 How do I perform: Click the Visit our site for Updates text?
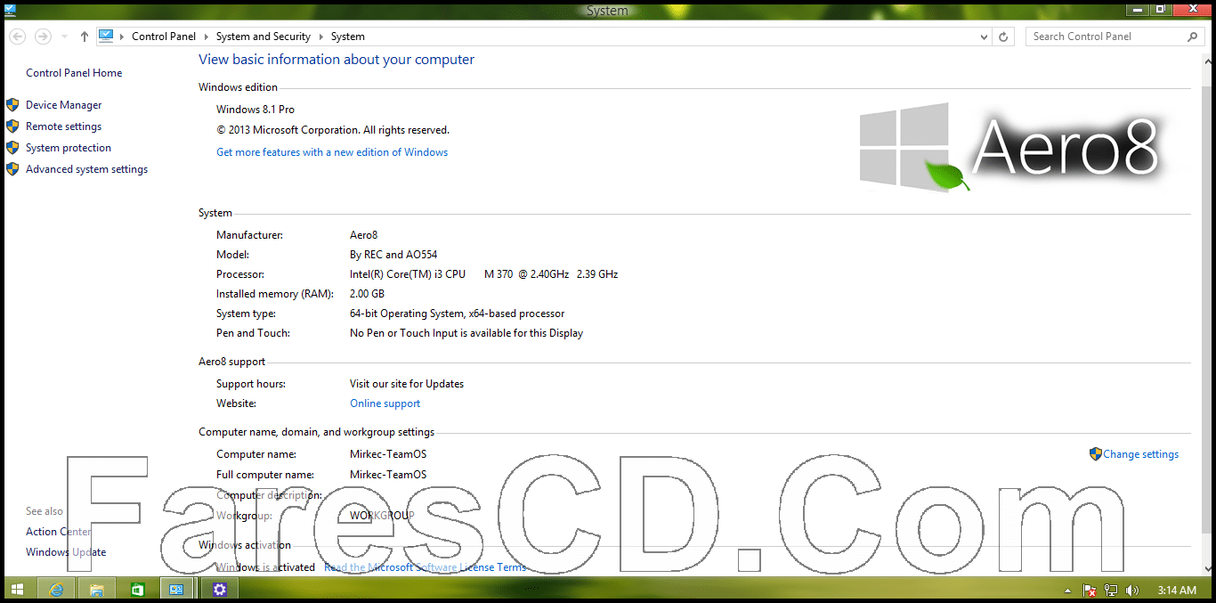tap(407, 384)
